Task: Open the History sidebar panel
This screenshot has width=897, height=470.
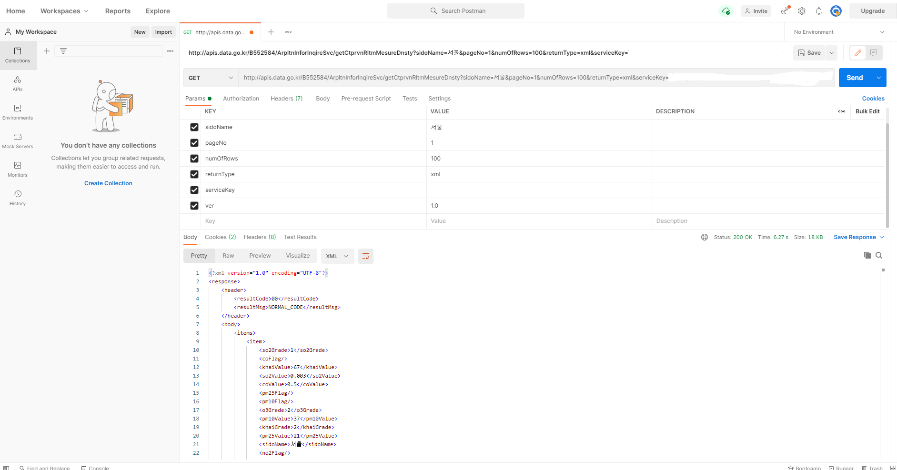Action: pyautogui.click(x=18, y=198)
